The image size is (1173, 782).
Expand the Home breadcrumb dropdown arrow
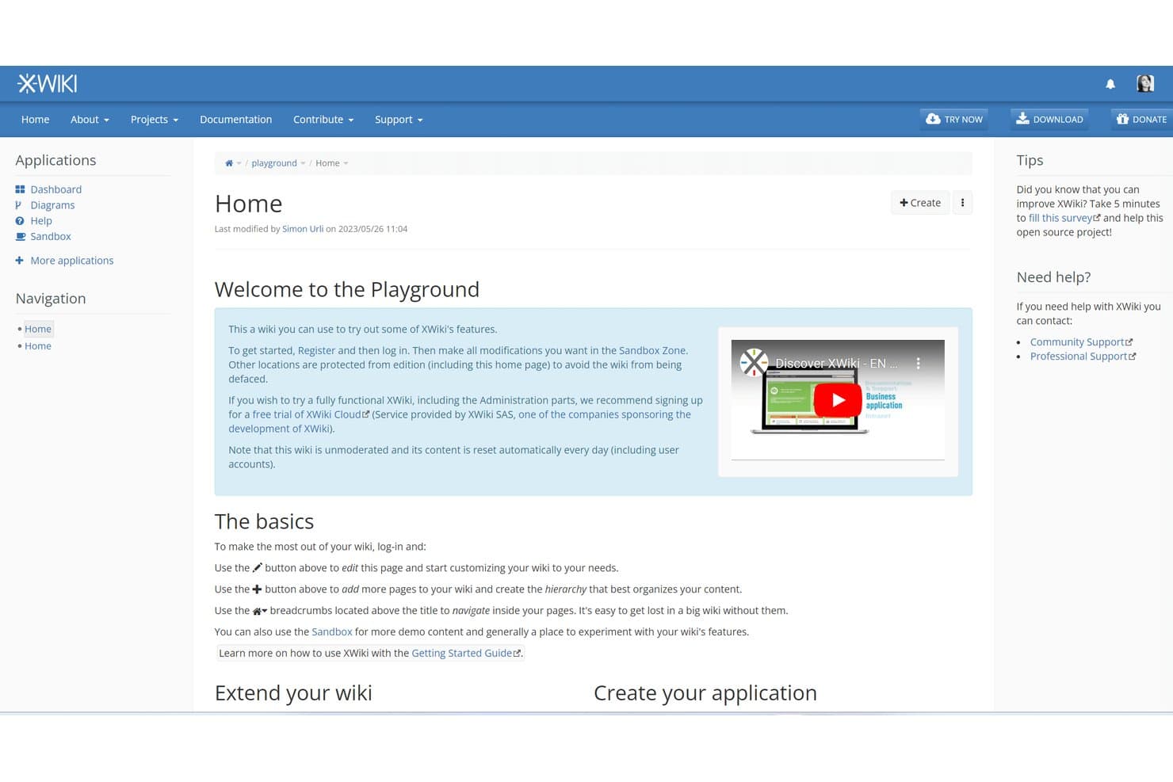[346, 164]
